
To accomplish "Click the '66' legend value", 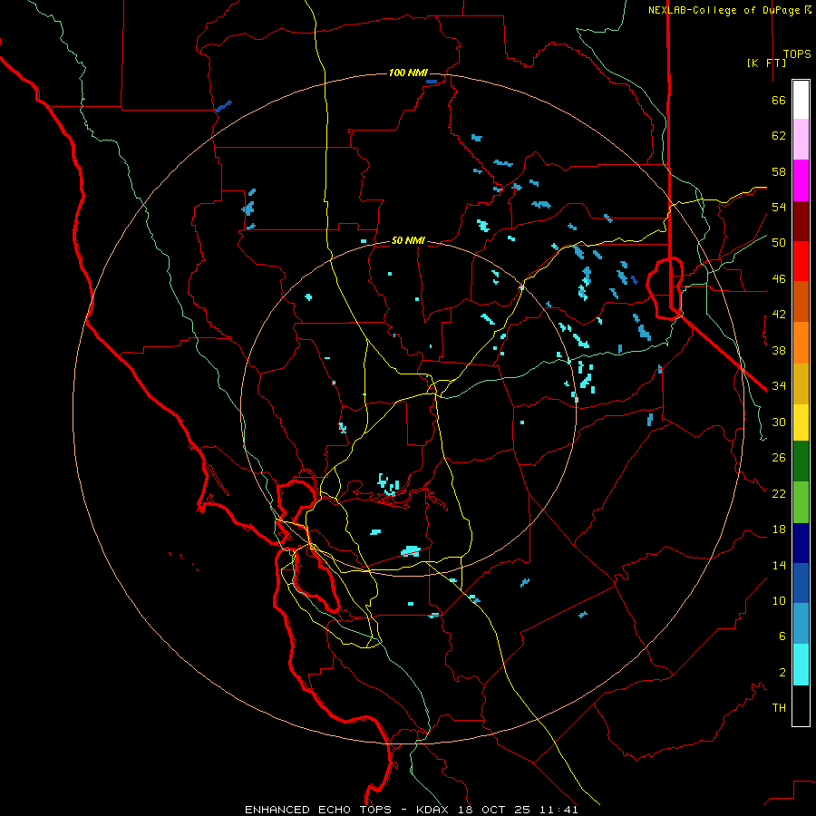I will (779, 100).
